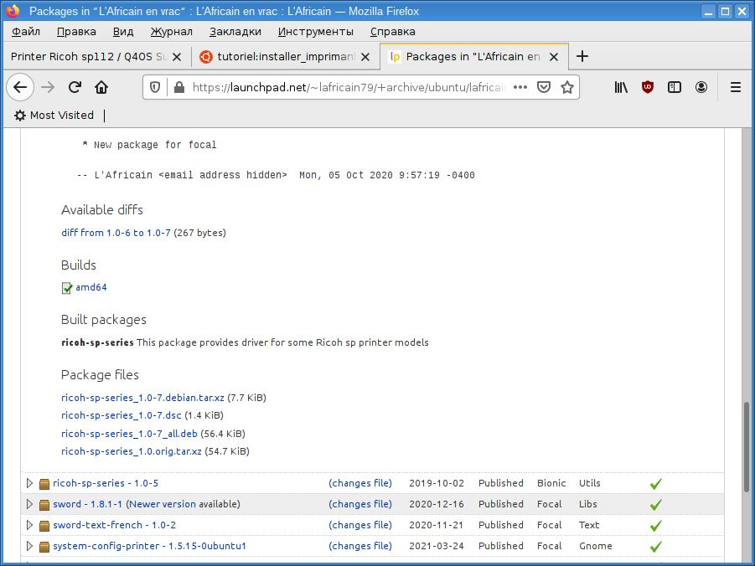Open the Файл menu

(x=26, y=32)
